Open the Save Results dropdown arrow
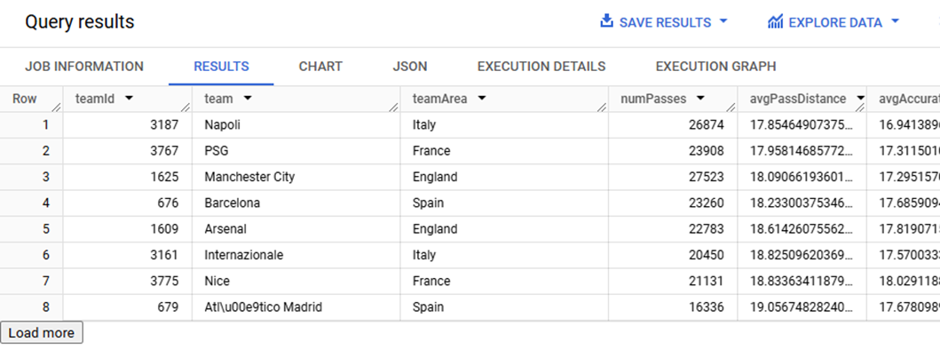This screenshot has height=350, width=940. point(723,21)
